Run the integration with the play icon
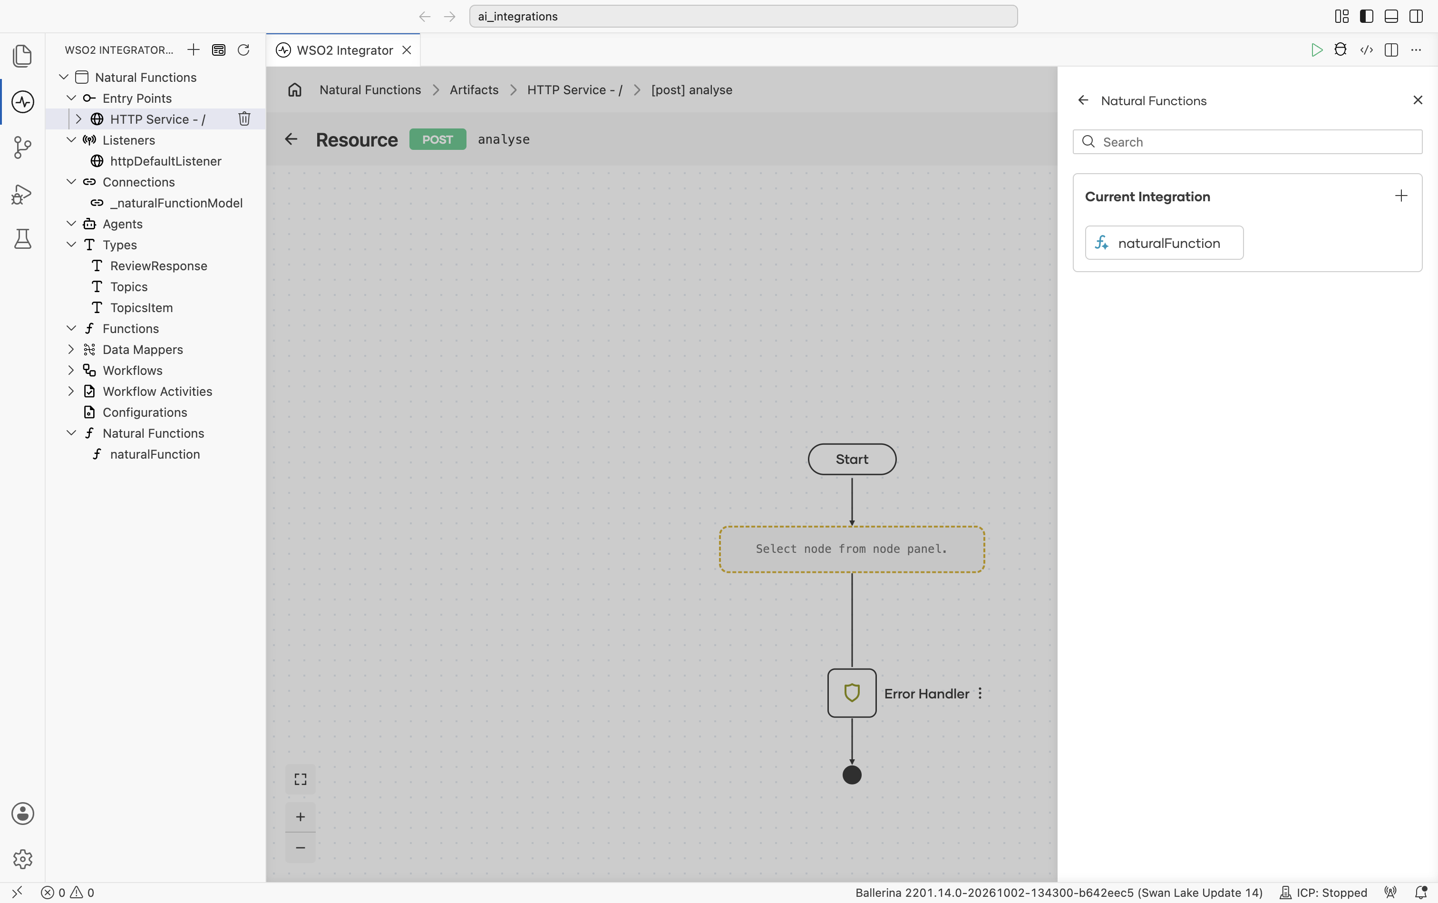Image resolution: width=1438 pixels, height=903 pixels. pyautogui.click(x=1316, y=50)
